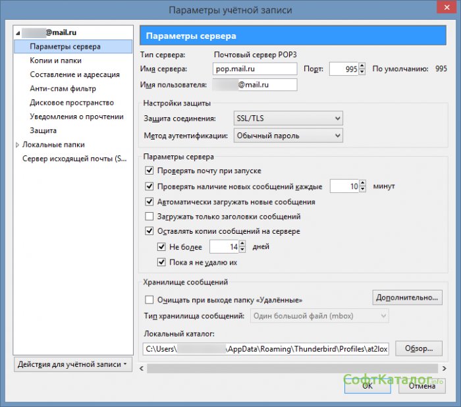Image resolution: width=461 pixels, height=407 pixels.
Task: Click the 'Дополнительно...' button
Action: [407, 298]
